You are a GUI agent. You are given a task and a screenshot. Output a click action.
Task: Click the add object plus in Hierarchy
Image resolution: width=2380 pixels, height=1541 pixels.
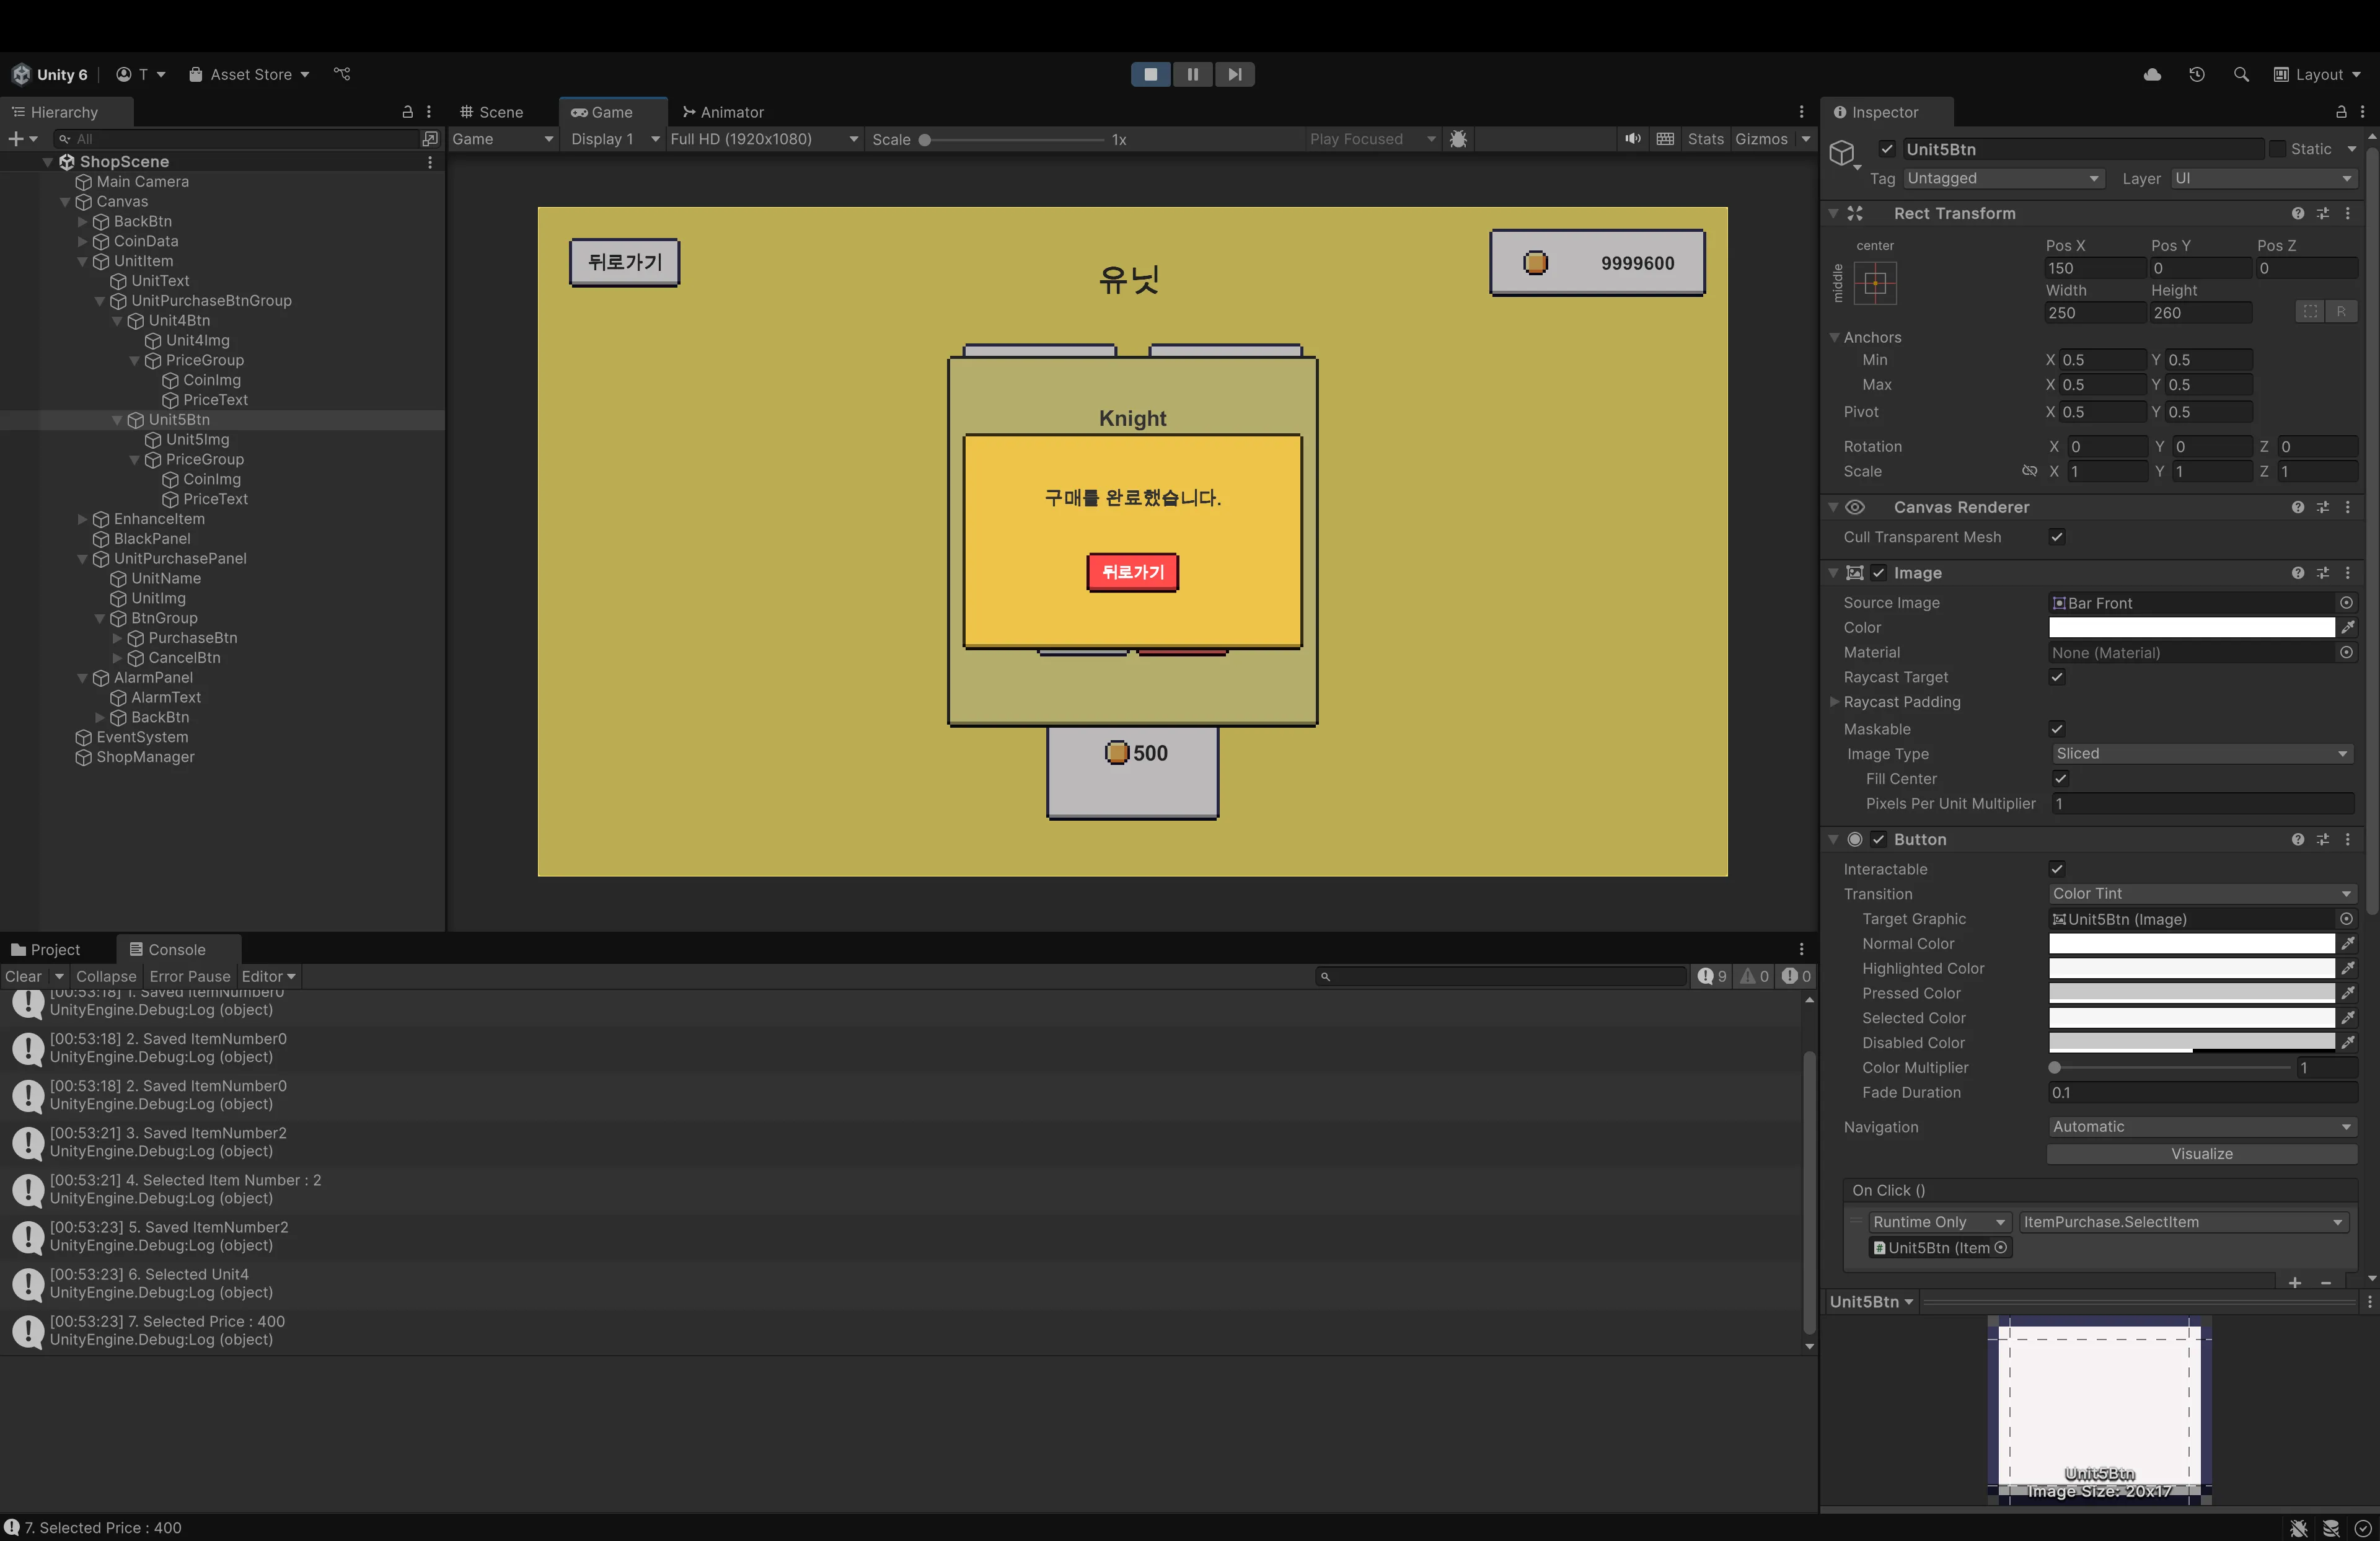(16, 139)
